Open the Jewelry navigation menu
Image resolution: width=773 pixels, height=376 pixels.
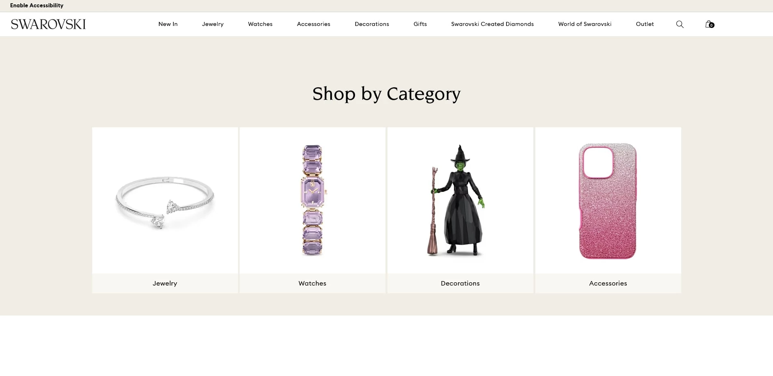tap(213, 24)
